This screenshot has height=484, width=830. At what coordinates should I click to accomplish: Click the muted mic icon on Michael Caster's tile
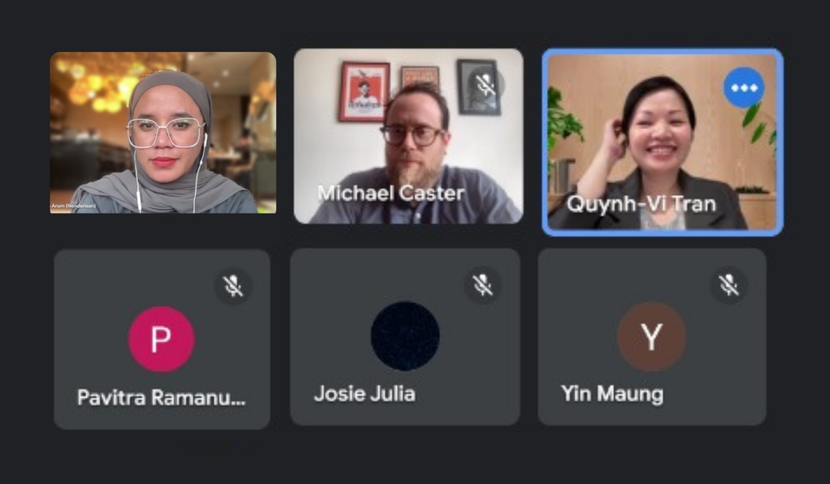pos(486,85)
